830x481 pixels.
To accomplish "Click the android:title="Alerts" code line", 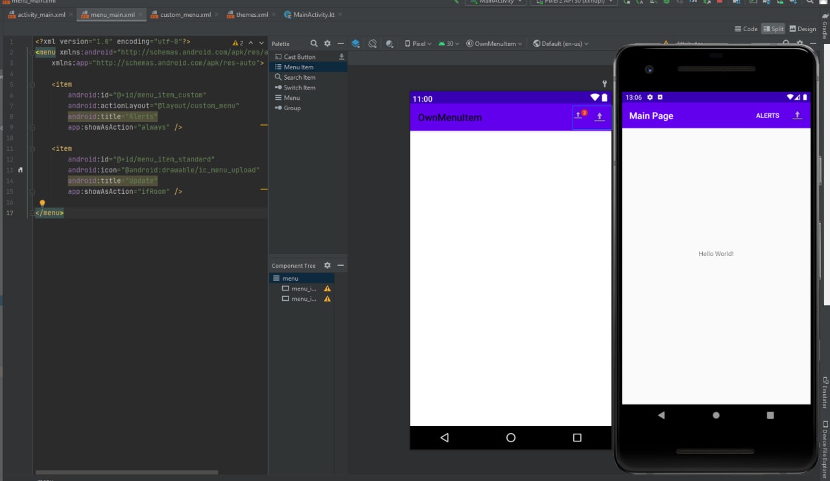I will tap(113, 117).
